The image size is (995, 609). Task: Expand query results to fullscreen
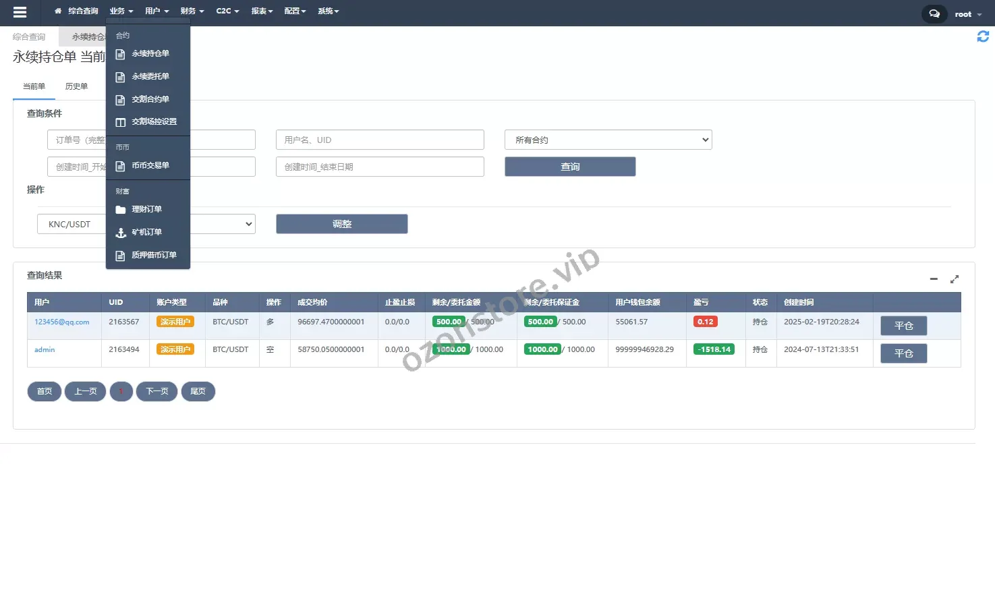[955, 279]
